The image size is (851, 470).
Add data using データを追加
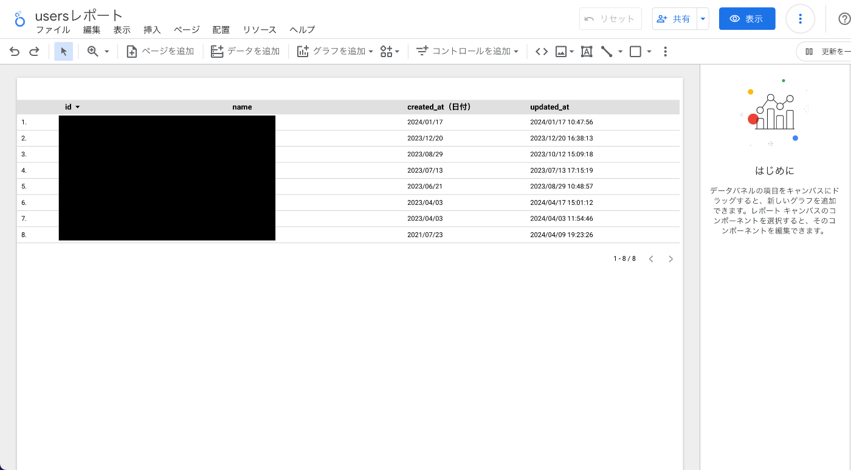245,52
